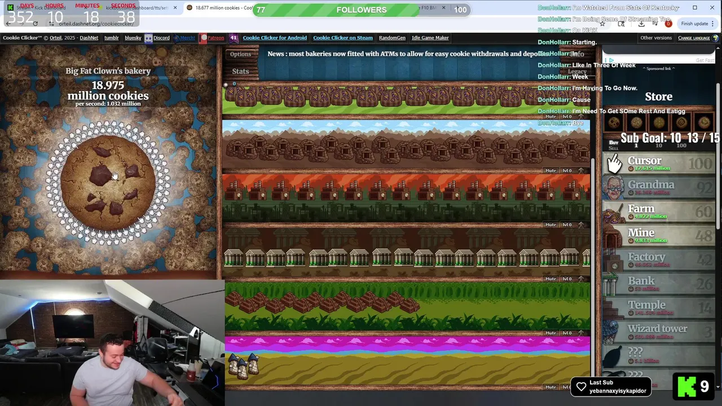This screenshot has height=406, width=722.
Task: Open the DashNet link
Action: [89, 38]
